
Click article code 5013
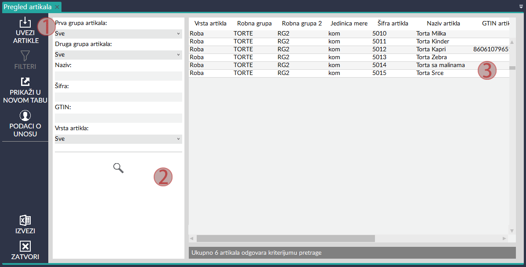(x=379, y=57)
